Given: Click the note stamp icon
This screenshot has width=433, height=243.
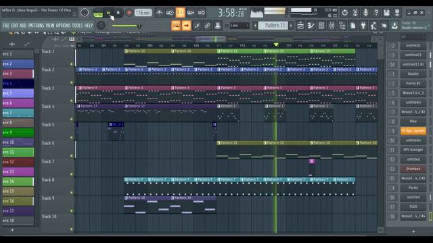Looking at the screenshot, I should click(x=218, y=26).
